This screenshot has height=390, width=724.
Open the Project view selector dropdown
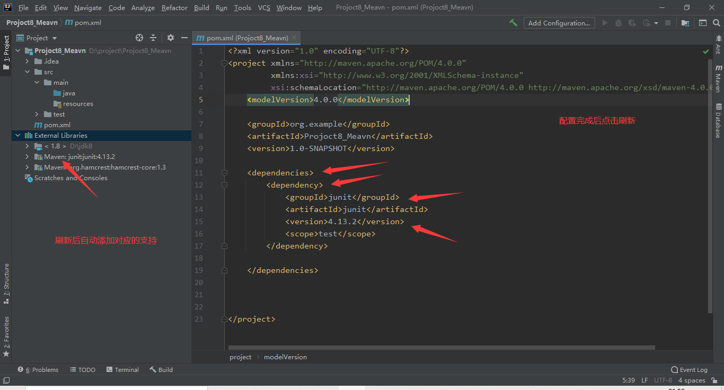37,38
